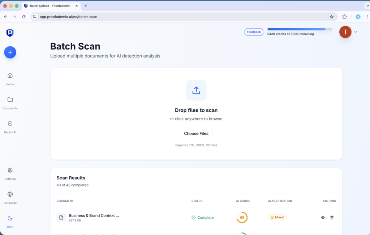
Task: Expand the account dropdown chevron
Action: (x=356, y=32)
